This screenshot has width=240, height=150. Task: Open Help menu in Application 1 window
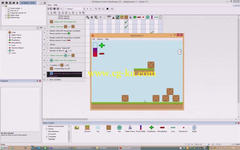[x=107, y=39]
